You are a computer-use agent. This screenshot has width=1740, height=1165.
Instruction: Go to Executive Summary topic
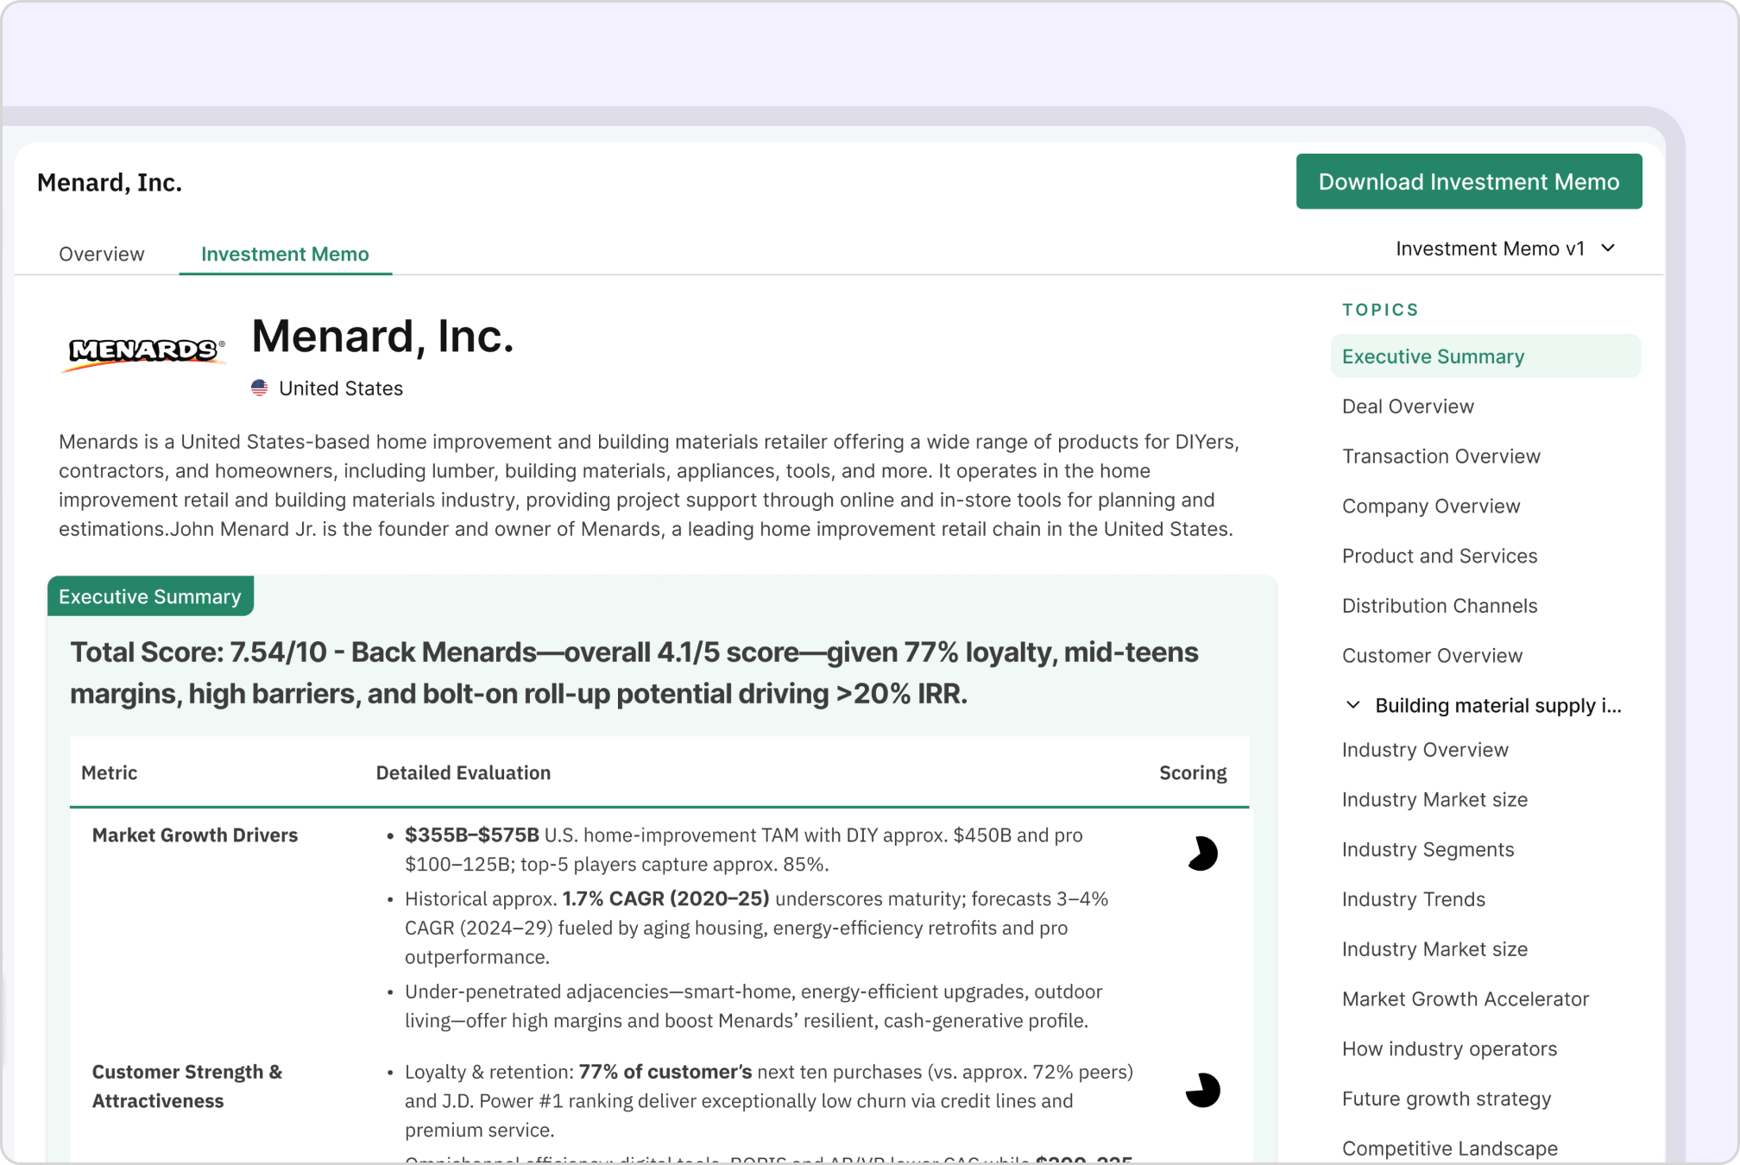tap(1433, 356)
